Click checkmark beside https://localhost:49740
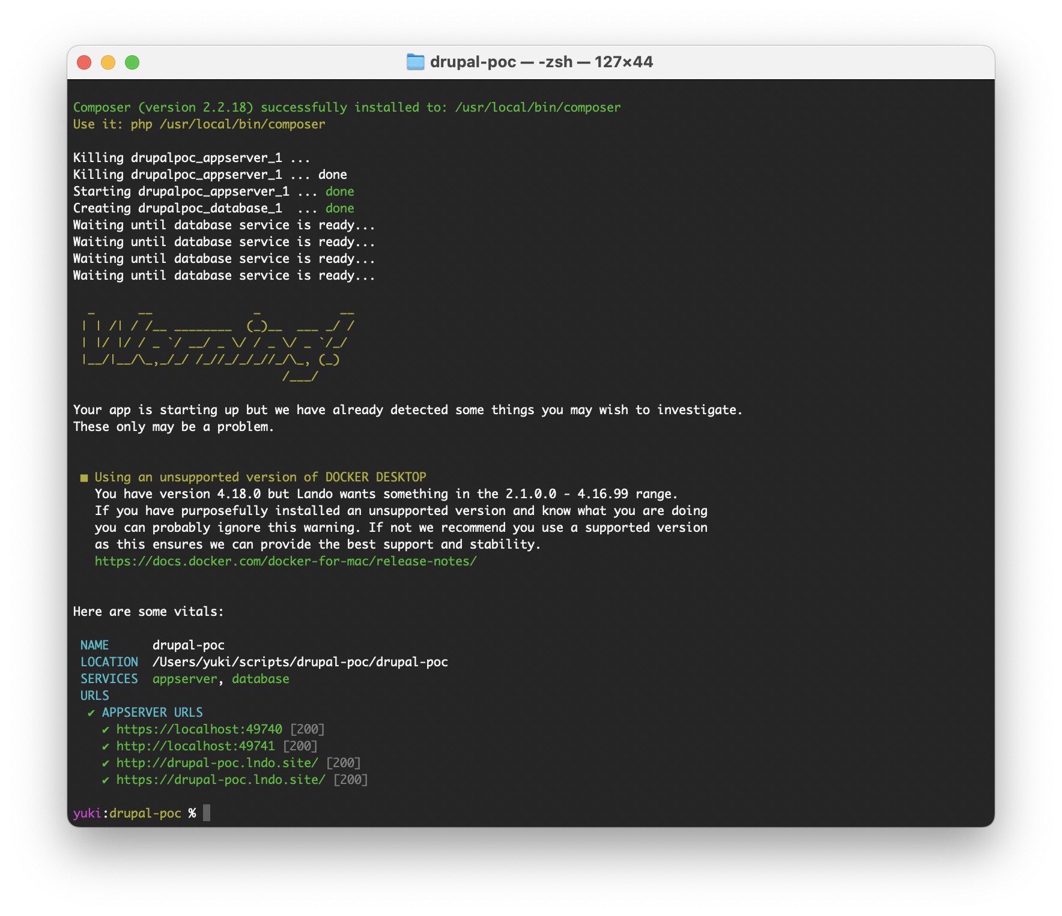 point(106,729)
